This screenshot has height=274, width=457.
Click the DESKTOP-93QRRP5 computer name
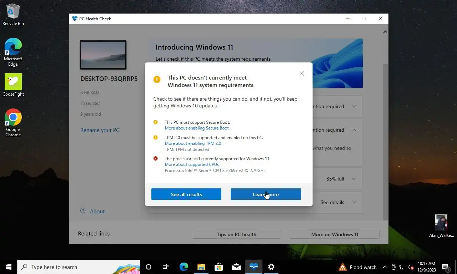tap(109, 79)
